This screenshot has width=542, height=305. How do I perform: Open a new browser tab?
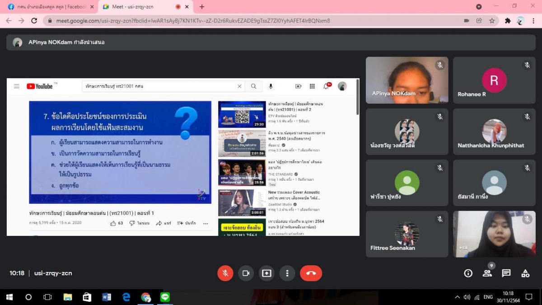click(202, 7)
